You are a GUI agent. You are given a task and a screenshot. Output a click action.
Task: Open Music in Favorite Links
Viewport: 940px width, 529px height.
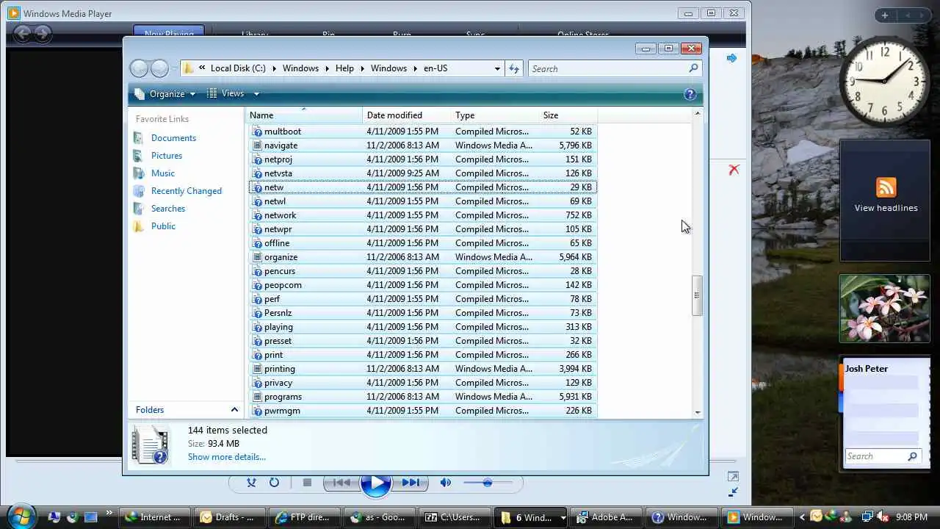[163, 173]
